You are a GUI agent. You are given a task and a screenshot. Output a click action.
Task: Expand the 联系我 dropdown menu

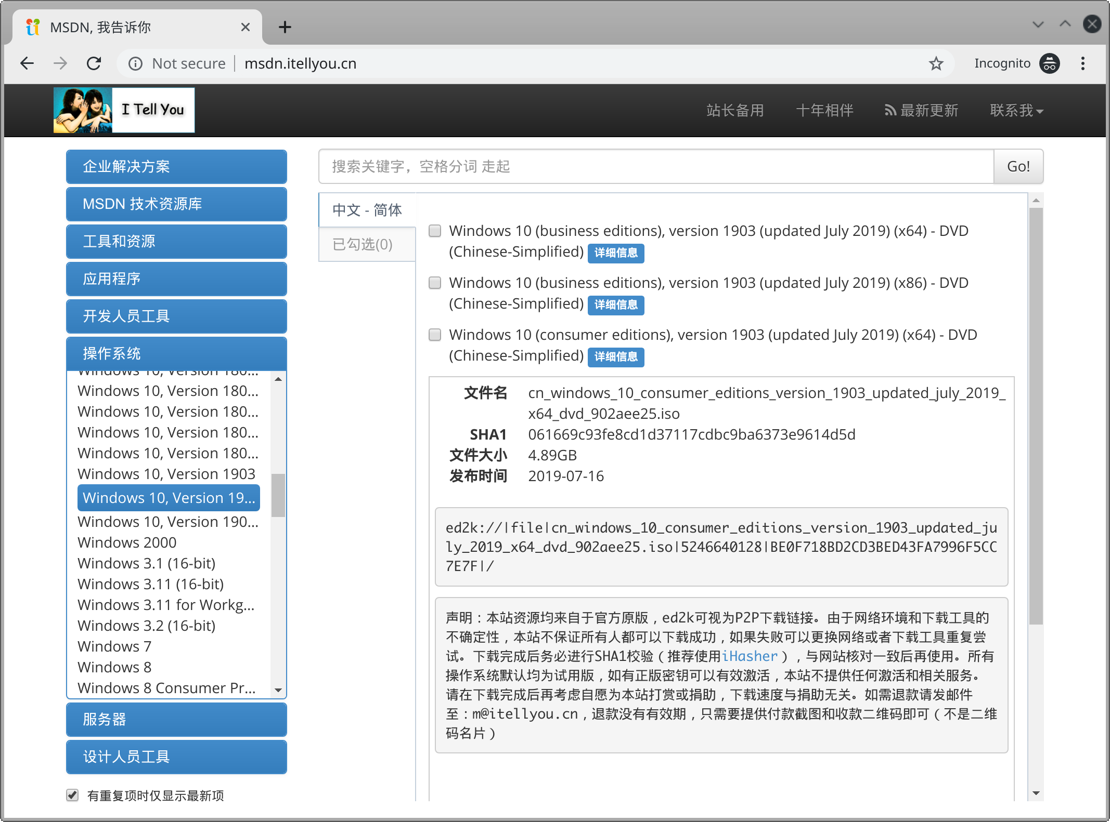click(x=1016, y=110)
